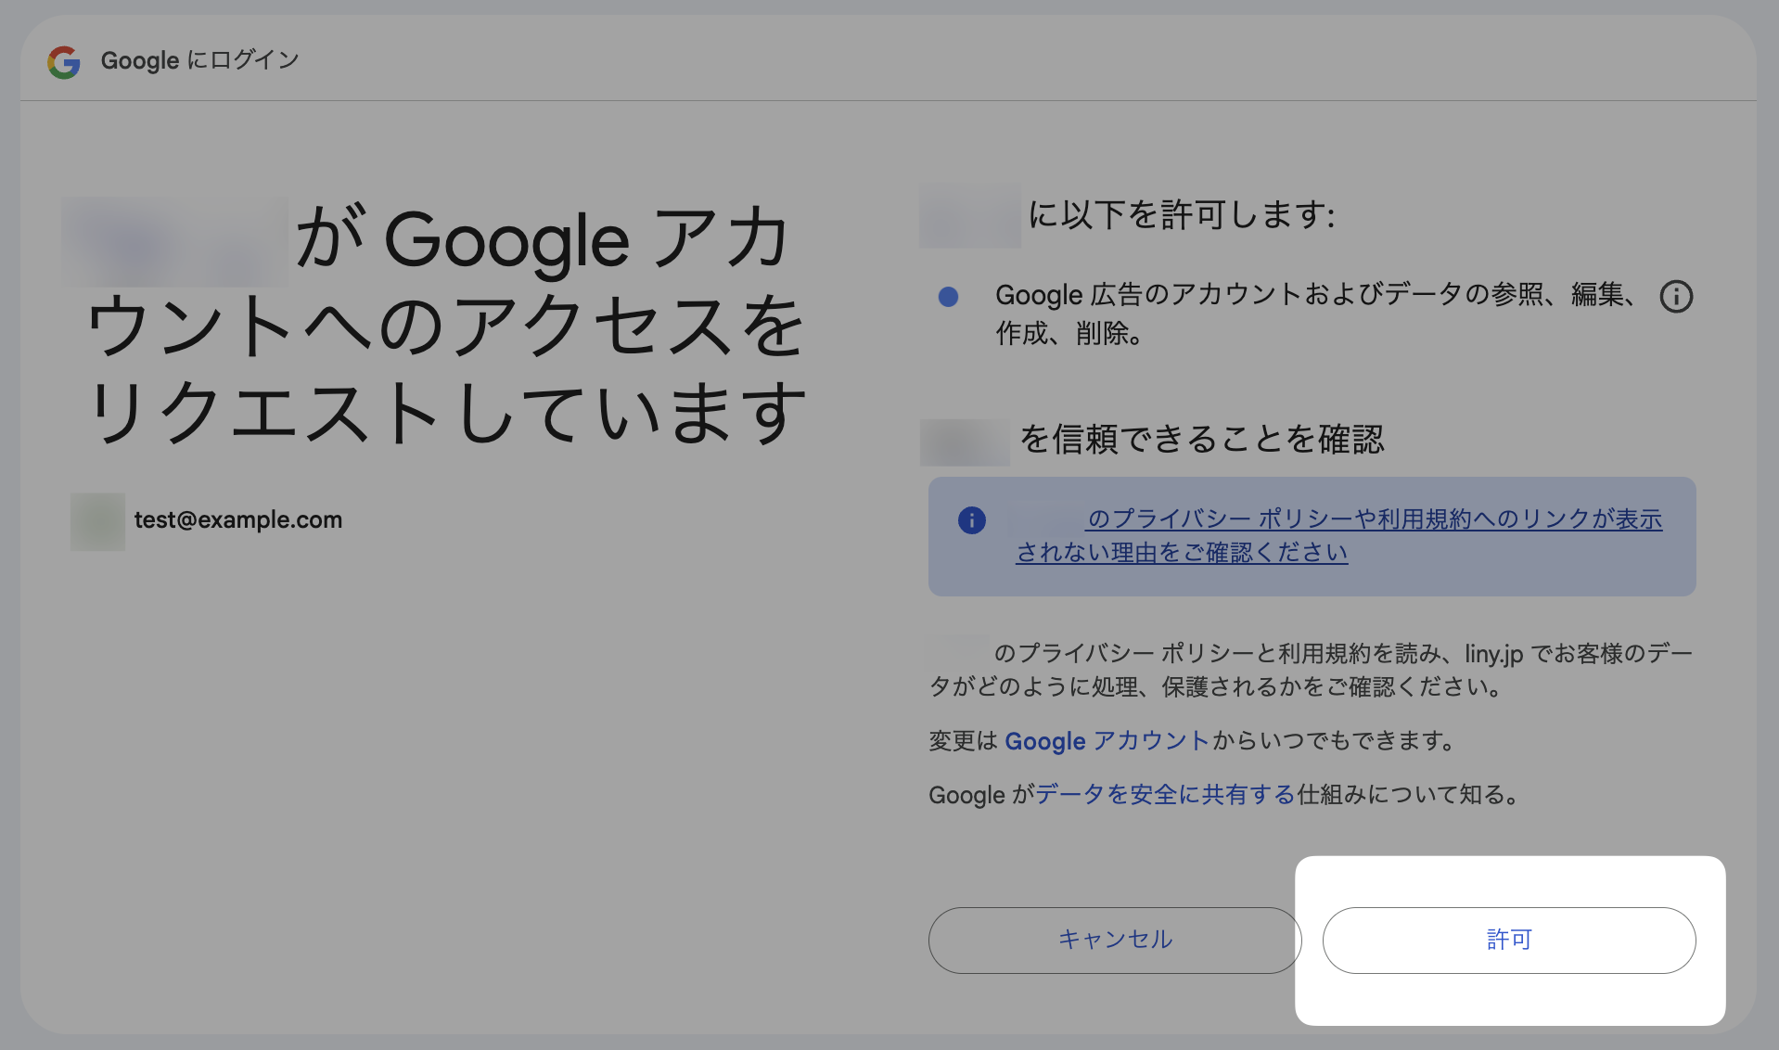Click the account avatar circle beside the email

pyautogui.click(x=96, y=520)
